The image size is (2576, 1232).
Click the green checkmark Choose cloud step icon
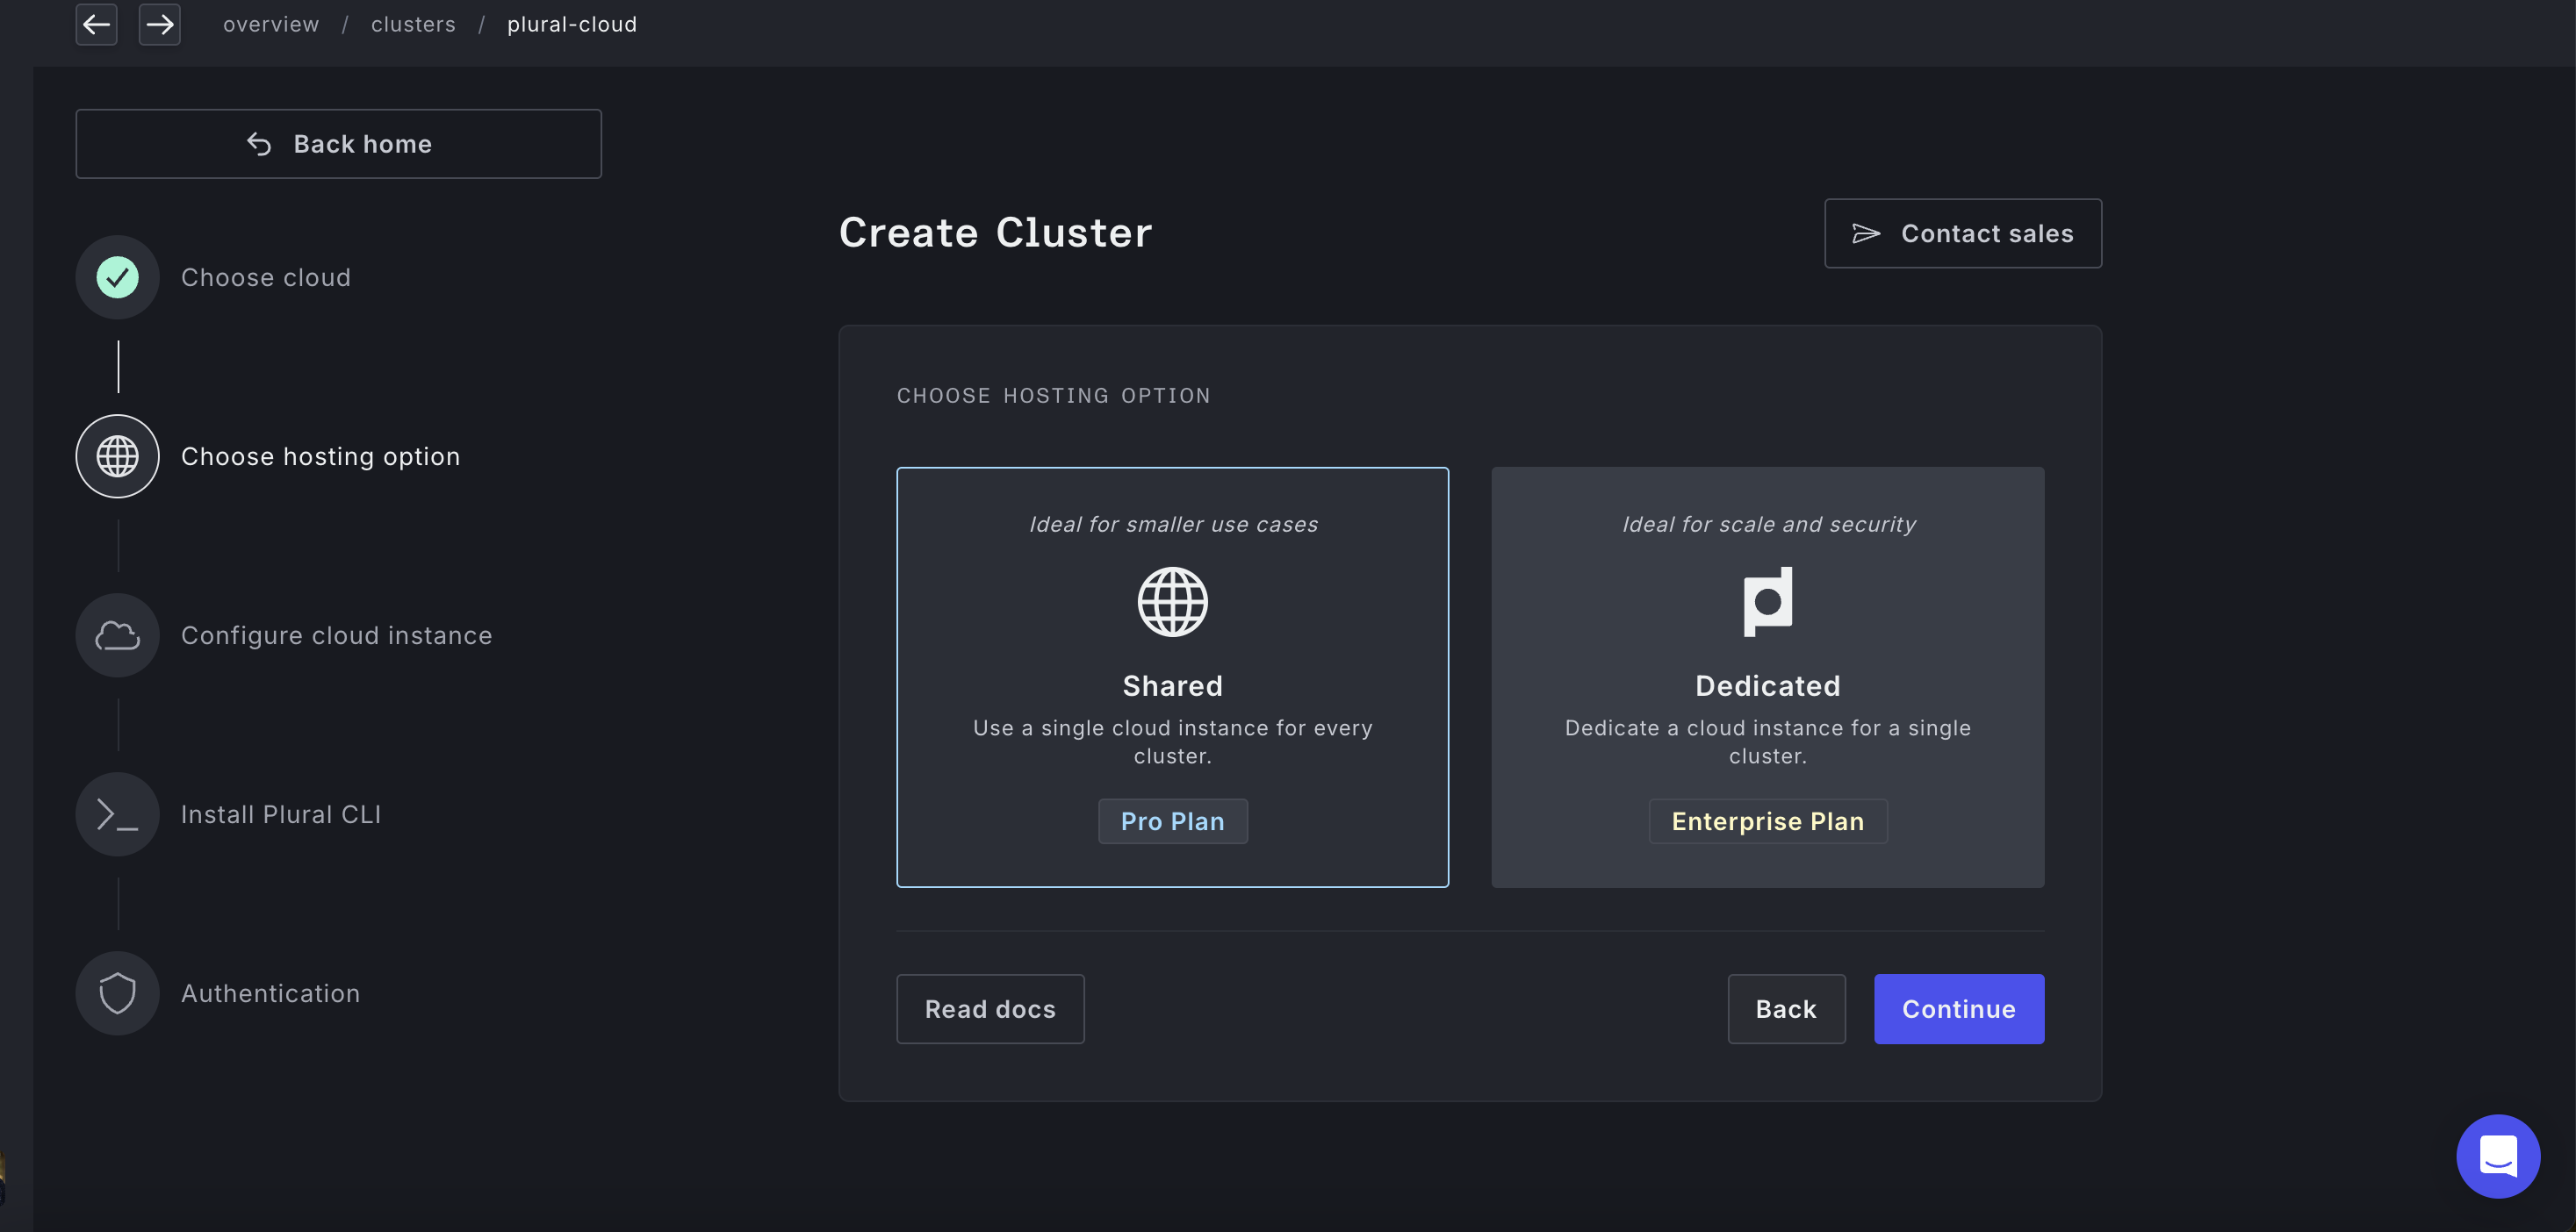tap(118, 276)
